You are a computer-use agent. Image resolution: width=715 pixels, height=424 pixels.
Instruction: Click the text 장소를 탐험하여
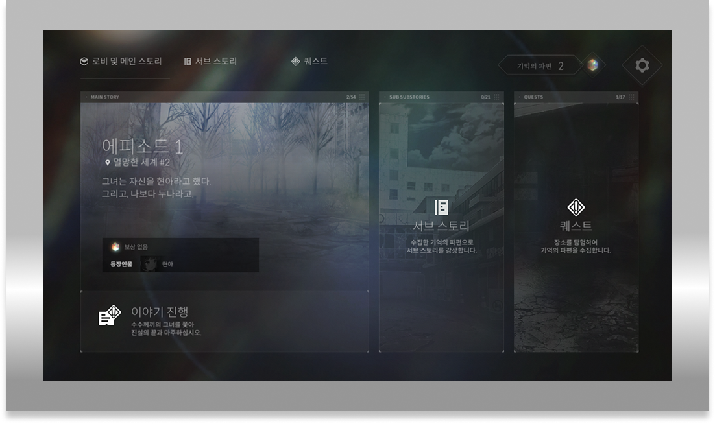[576, 242]
